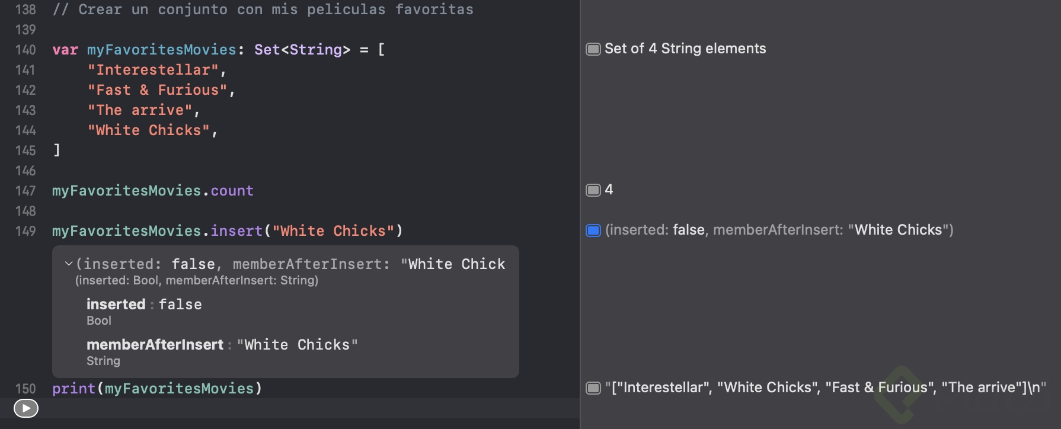
Task: Click the insert method name
Action: click(237, 231)
